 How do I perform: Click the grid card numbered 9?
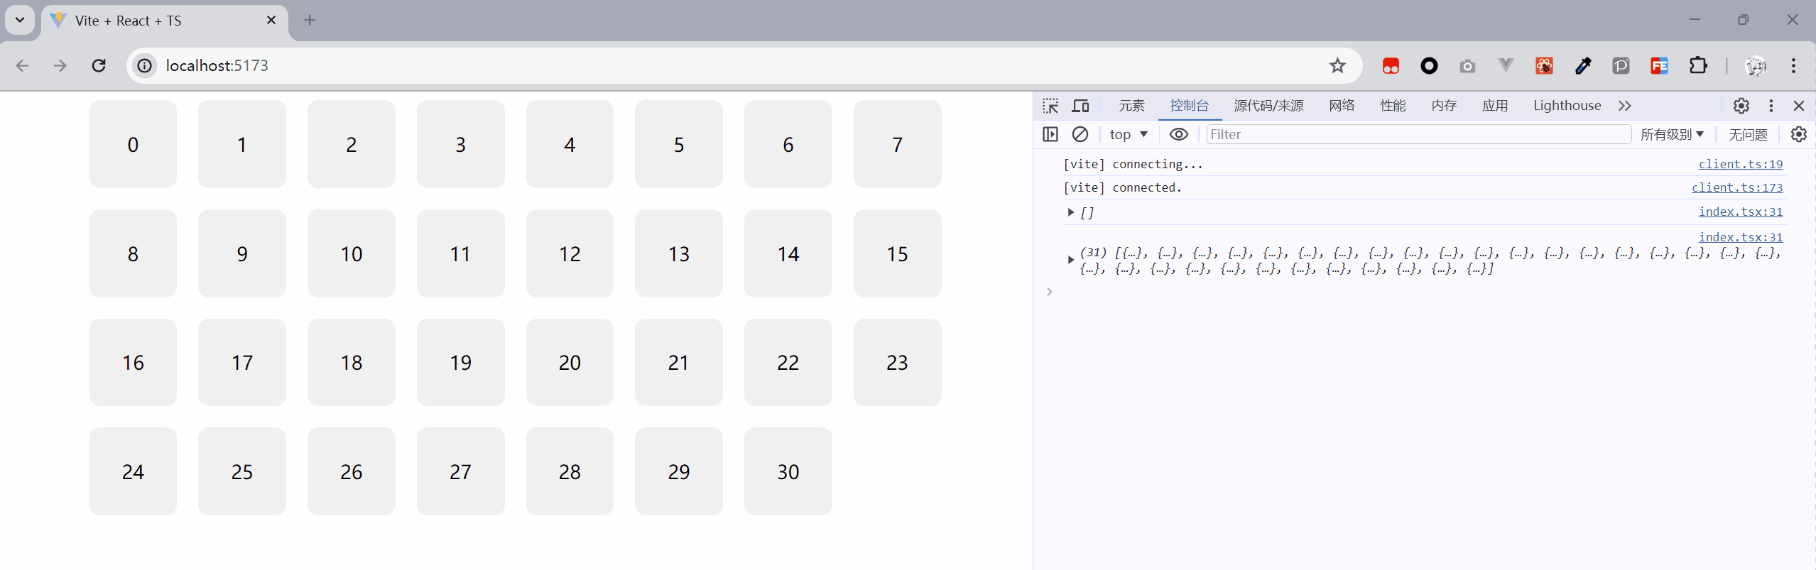242,253
